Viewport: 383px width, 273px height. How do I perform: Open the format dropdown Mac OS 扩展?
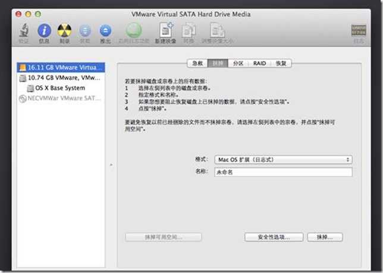283,160
